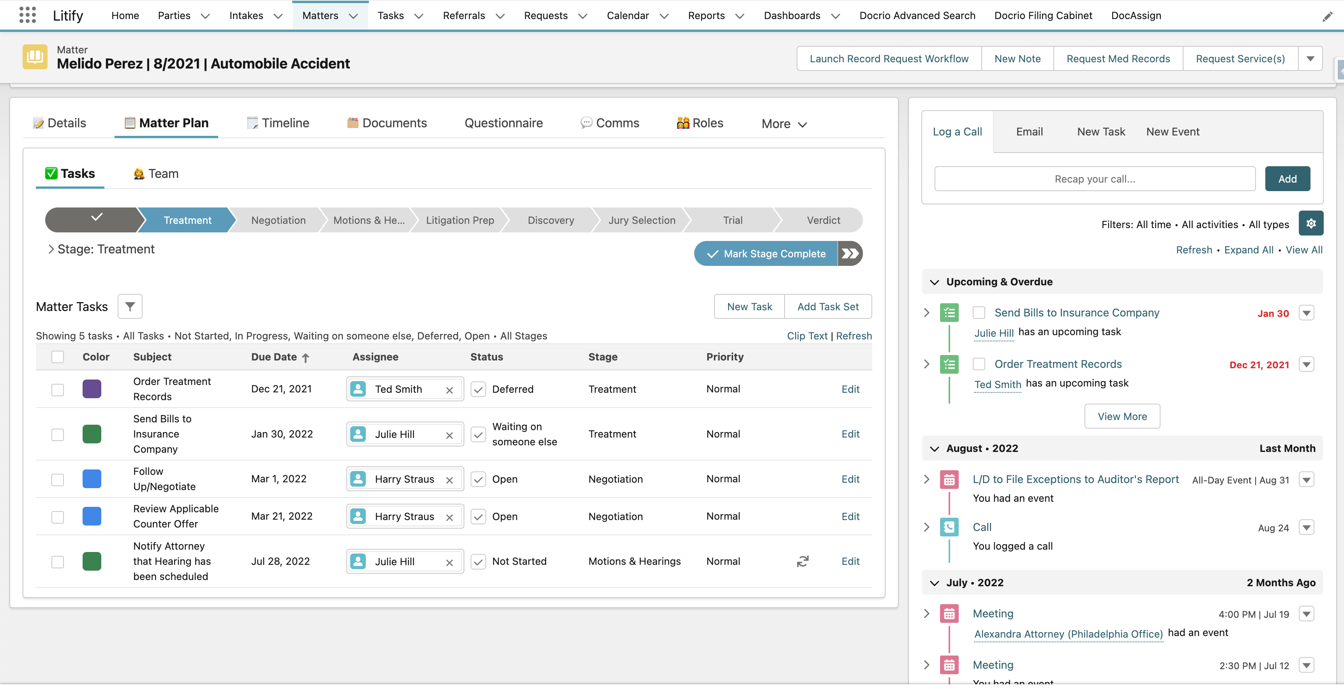1344x689 pixels.
Task: Click purple color swatch of Order Treatment Records
Action: 92,389
